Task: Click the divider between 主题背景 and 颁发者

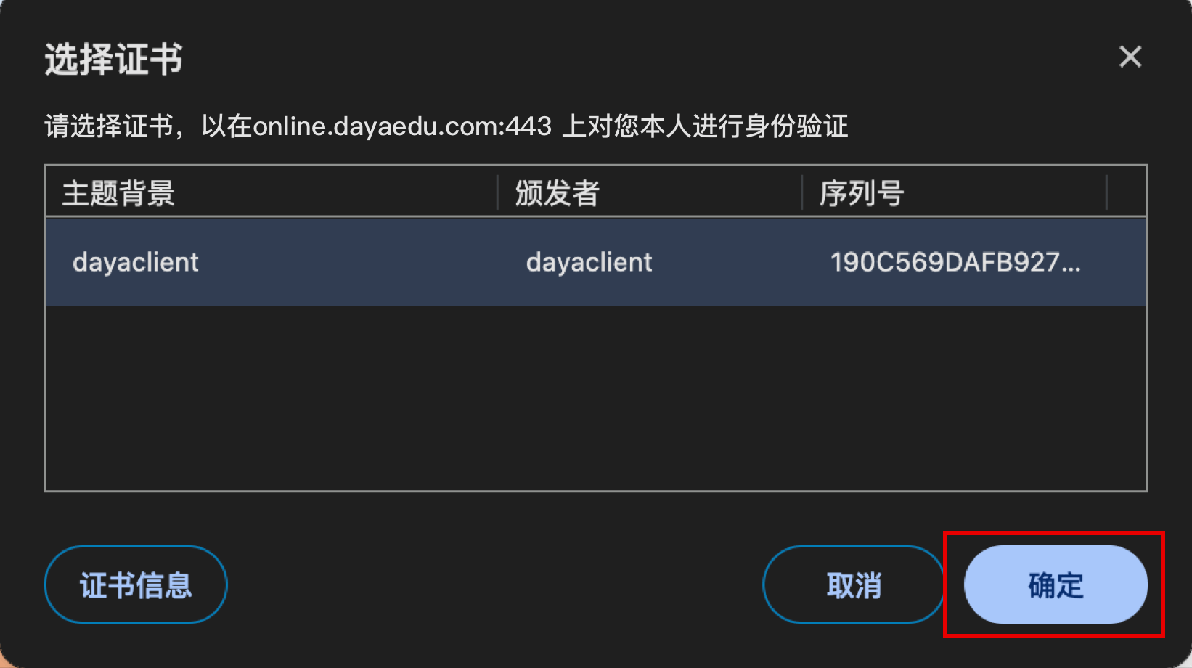Action: click(497, 192)
